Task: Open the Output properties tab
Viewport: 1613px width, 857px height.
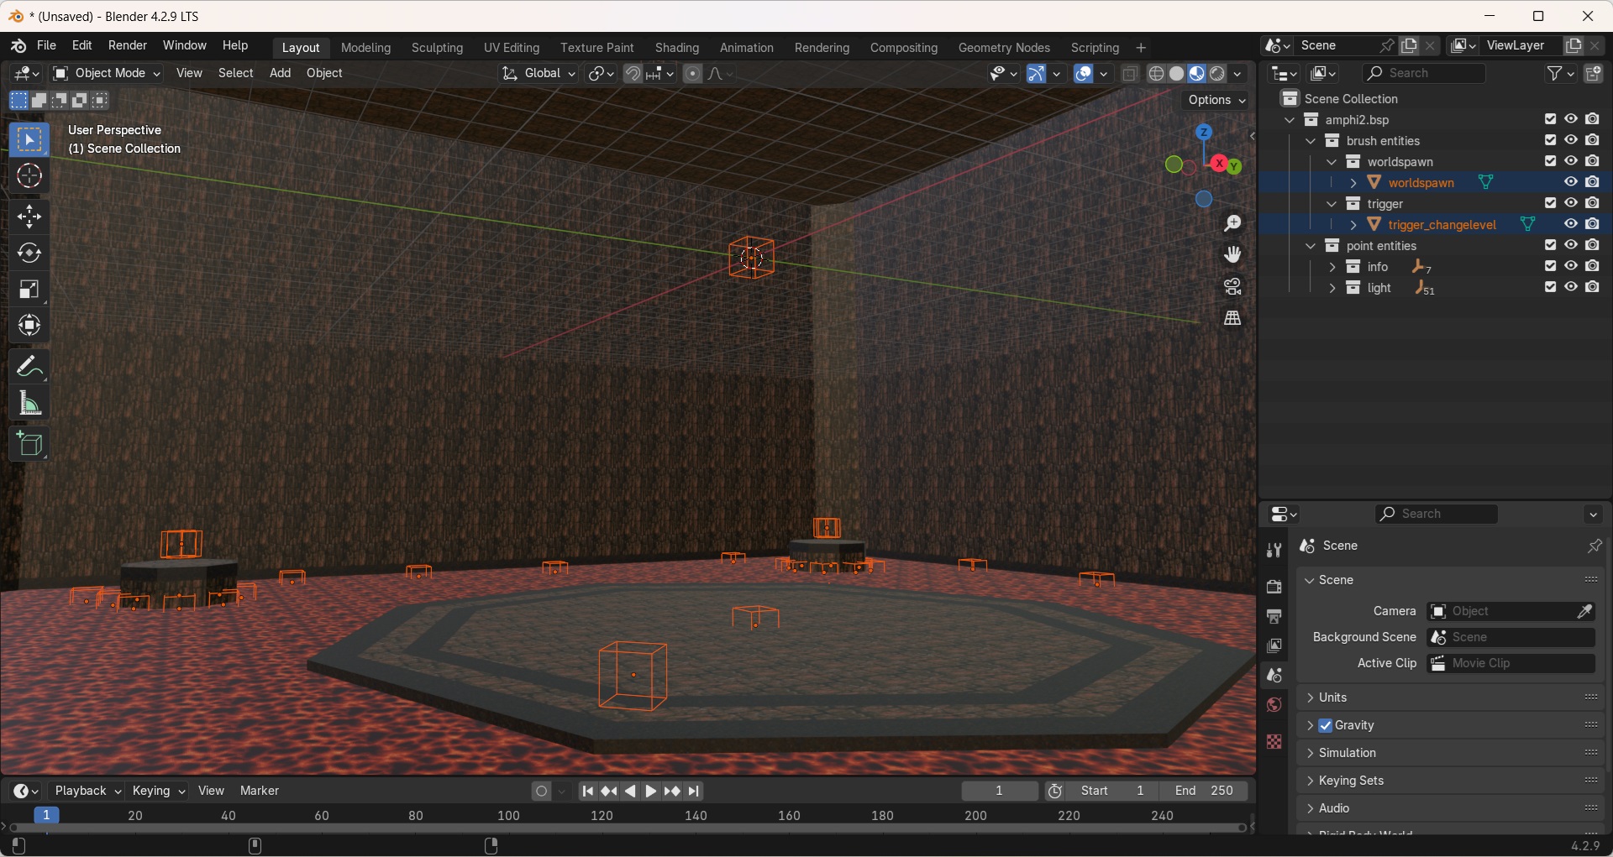Action: click(1274, 616)
